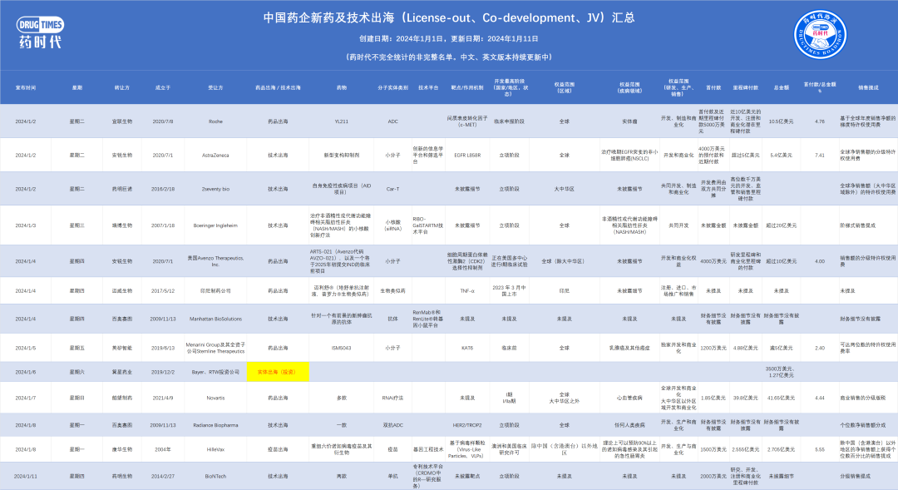The image size is (898, 490).
Task: Click the Boehringer Ingelheim cell
Action: (215, 225)
